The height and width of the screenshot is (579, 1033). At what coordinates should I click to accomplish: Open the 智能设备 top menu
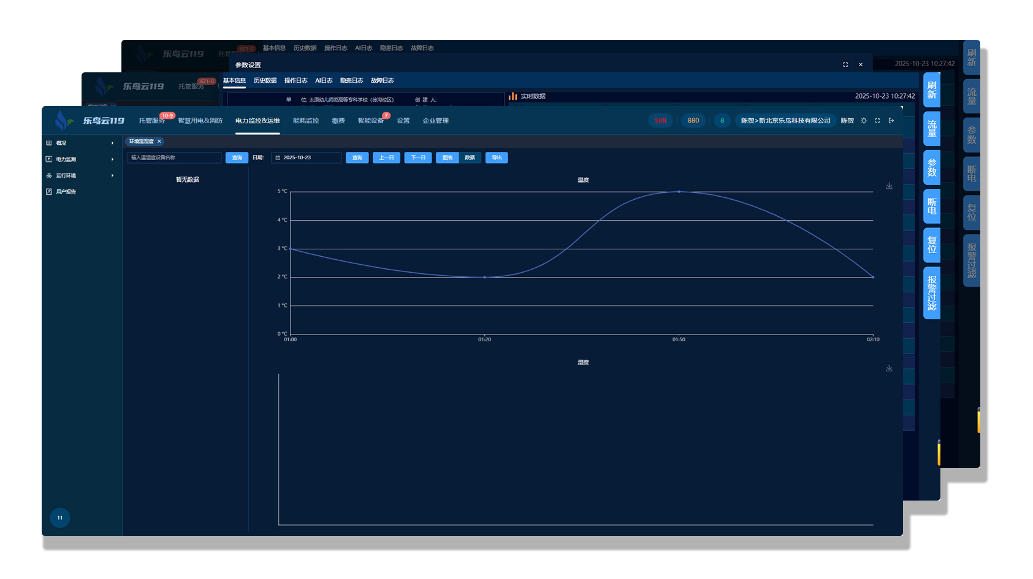point(370,121)
